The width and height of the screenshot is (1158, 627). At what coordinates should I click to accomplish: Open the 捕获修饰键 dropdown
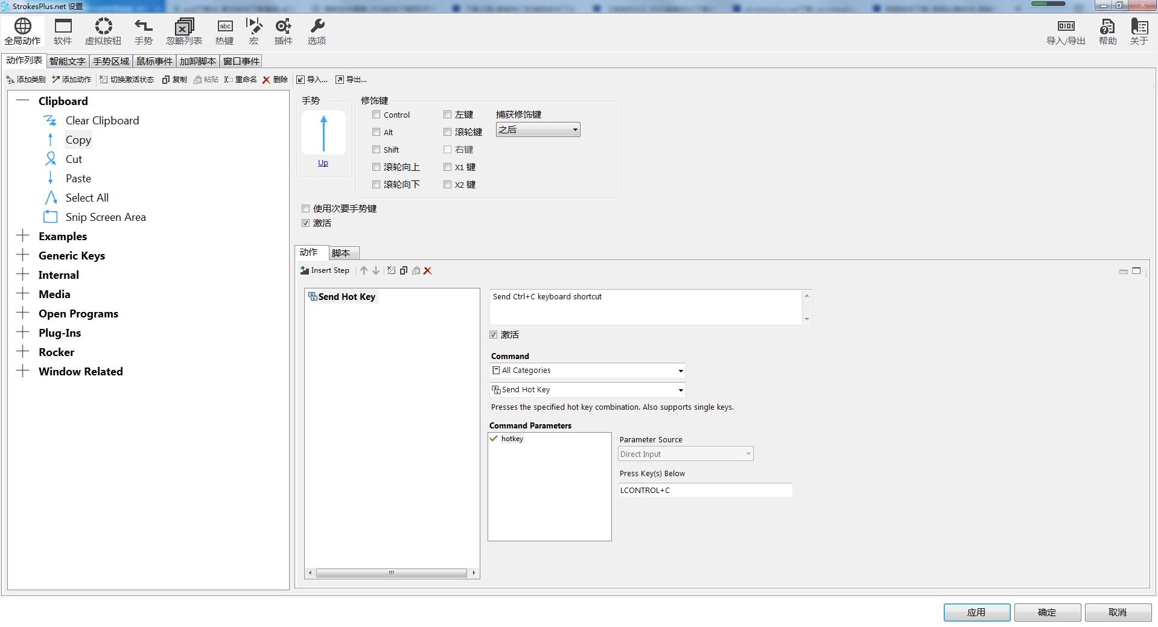coord(538,130)
